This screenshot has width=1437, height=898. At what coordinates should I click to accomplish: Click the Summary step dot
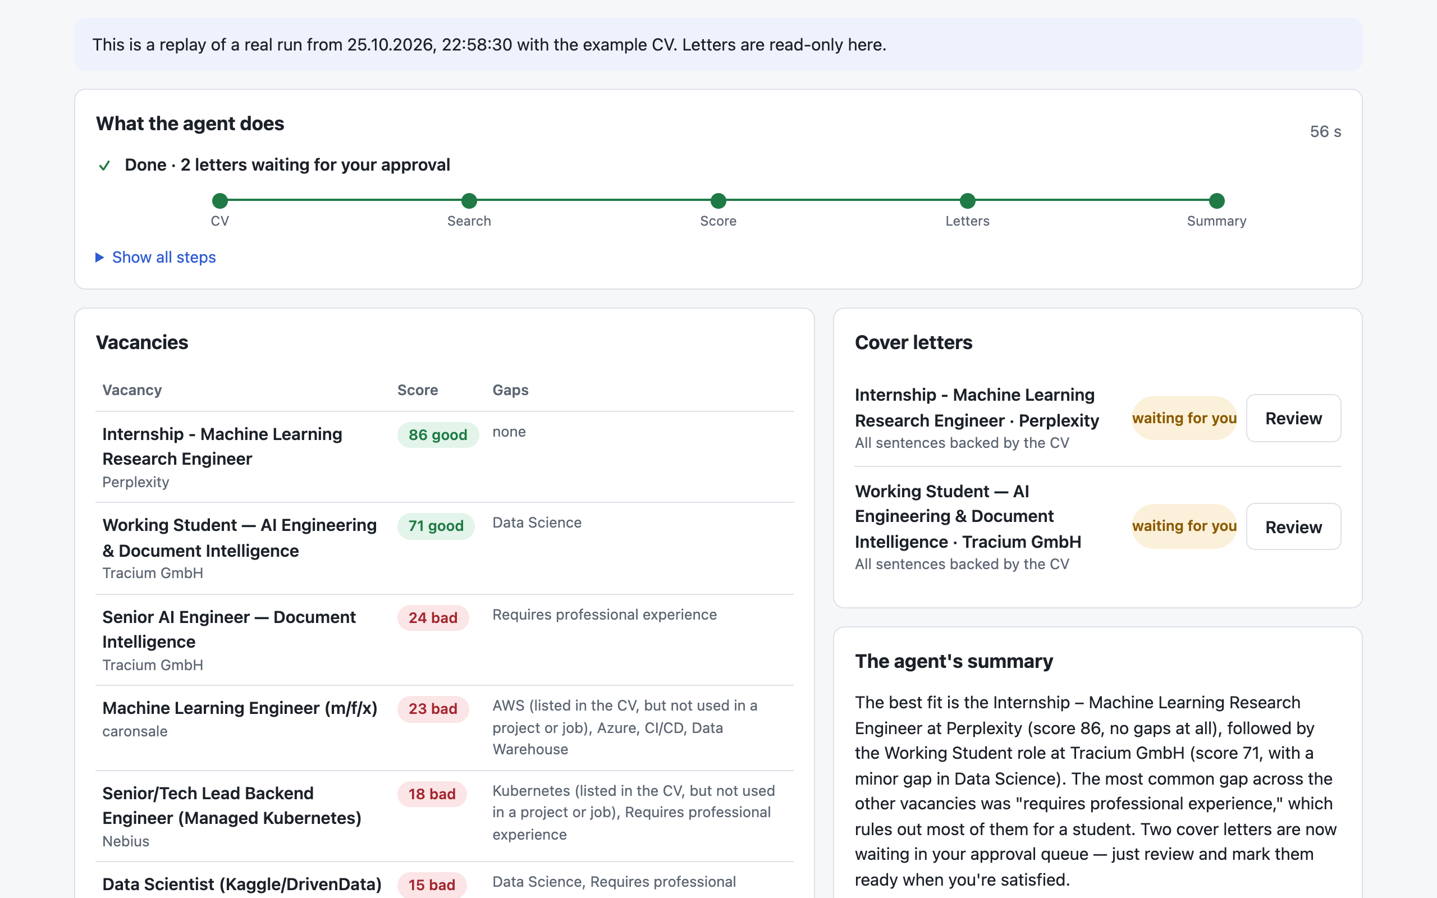1217,201
